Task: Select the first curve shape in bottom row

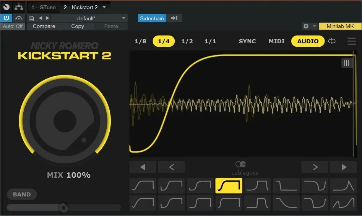Action: pyautogui.click(x=143, y=203)
